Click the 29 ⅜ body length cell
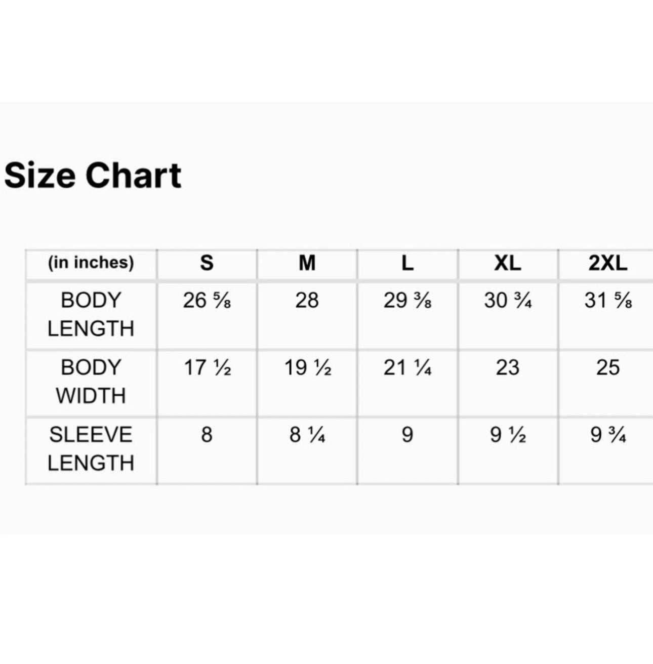Screen dimensions: 653x664 coord(407,301)
